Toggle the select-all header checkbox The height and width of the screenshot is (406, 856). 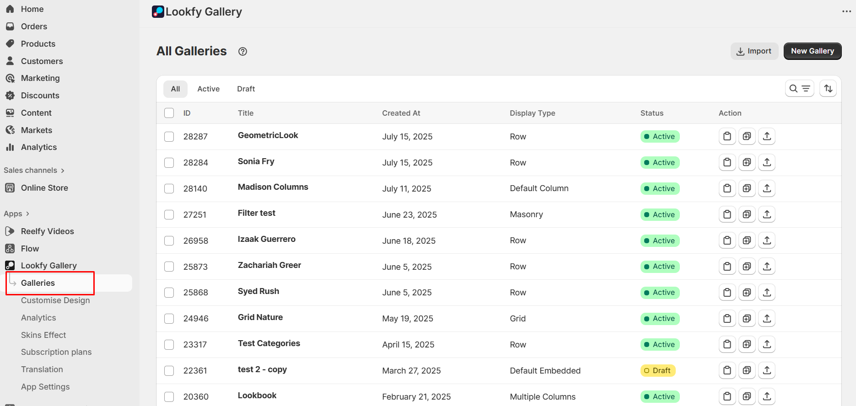[x=169, y=113]
